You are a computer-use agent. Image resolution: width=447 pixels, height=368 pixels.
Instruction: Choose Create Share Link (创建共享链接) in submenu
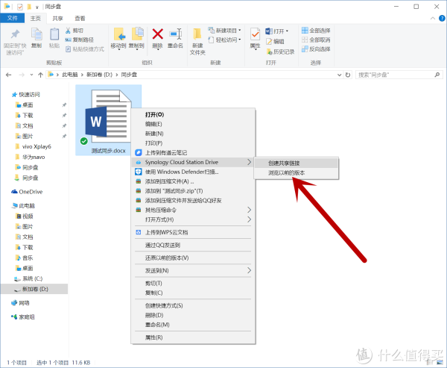coord(297,163)
